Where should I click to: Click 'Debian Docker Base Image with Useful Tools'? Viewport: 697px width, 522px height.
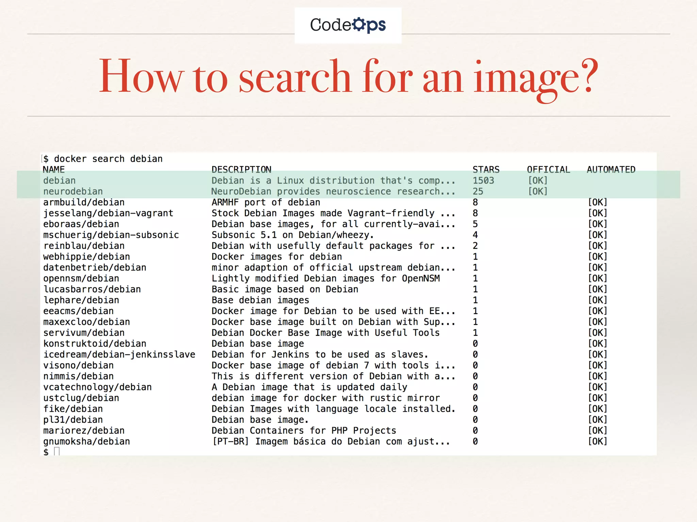tap(326, 333)
